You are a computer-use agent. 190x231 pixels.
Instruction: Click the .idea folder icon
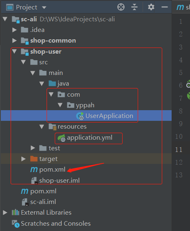pos(25,30)
